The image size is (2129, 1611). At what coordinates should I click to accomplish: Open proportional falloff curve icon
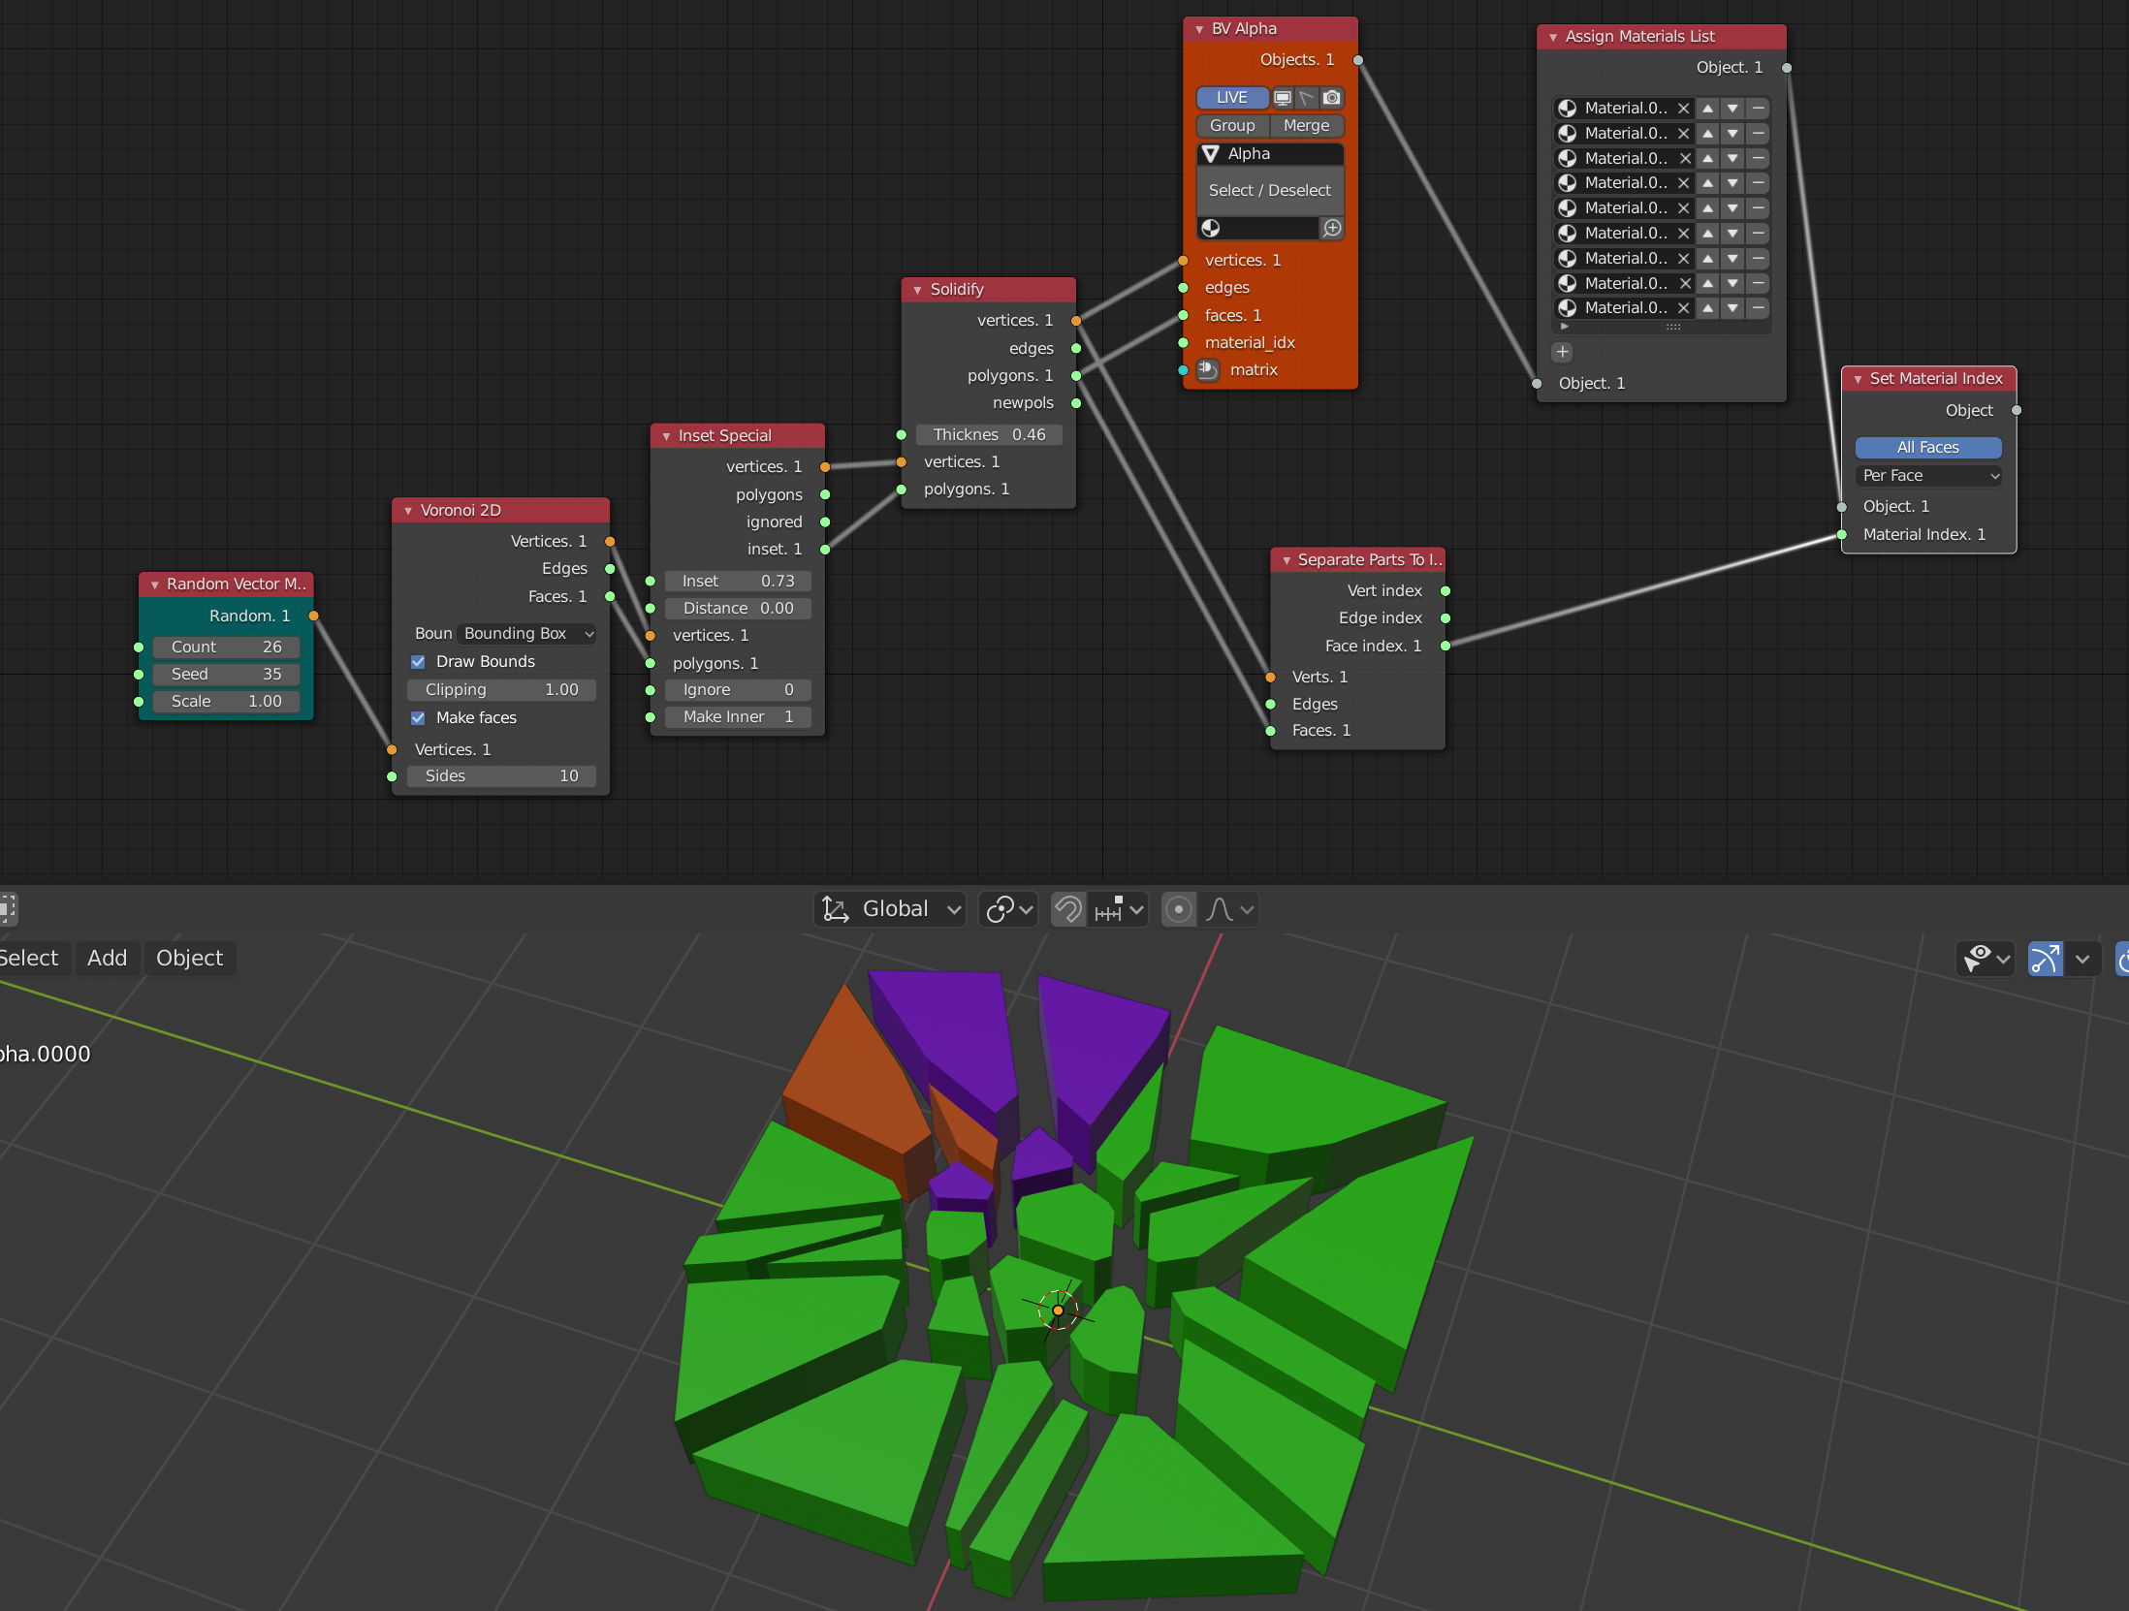pyautogui.click(x=1229, y=909)
